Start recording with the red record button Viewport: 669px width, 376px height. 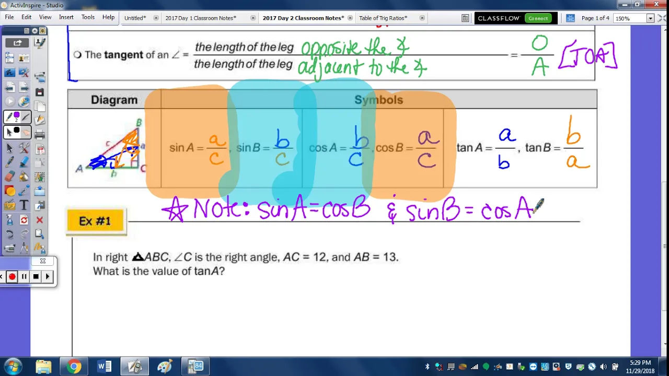click(x=12, y=277)
